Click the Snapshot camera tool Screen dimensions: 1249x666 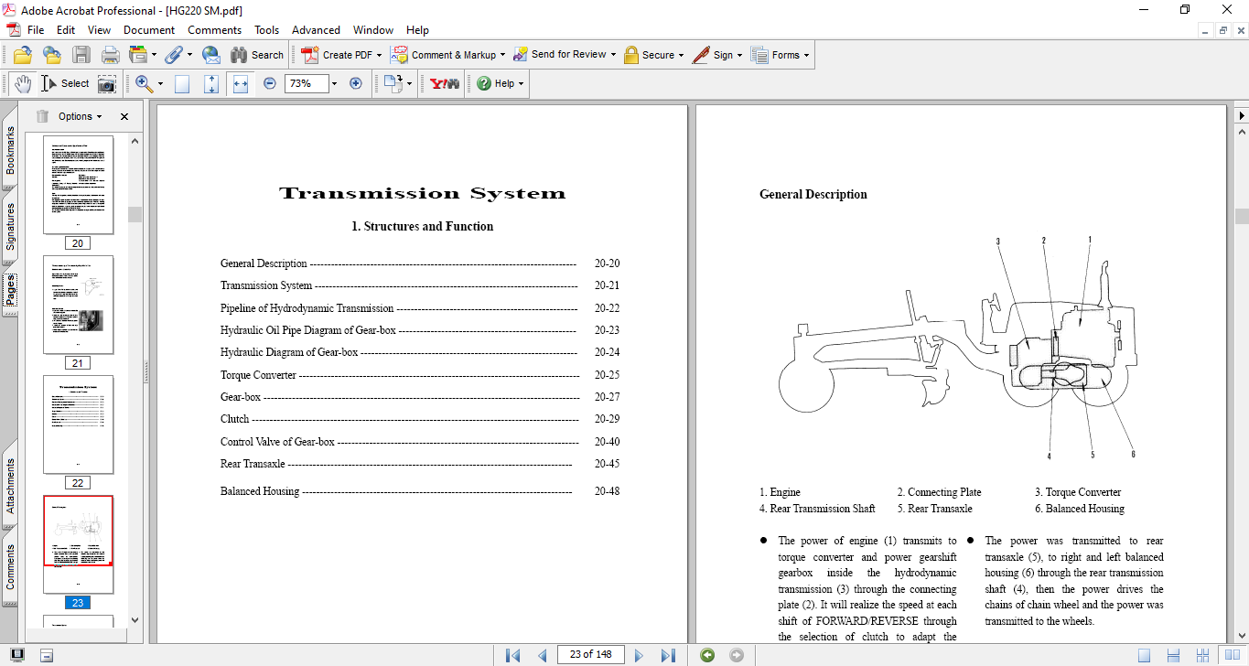pyautogui.click(x=107, y=83)
